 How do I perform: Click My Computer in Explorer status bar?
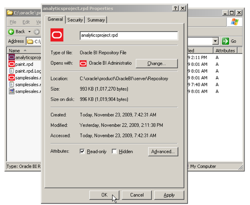pyautogui.click(x=203, y=166)
